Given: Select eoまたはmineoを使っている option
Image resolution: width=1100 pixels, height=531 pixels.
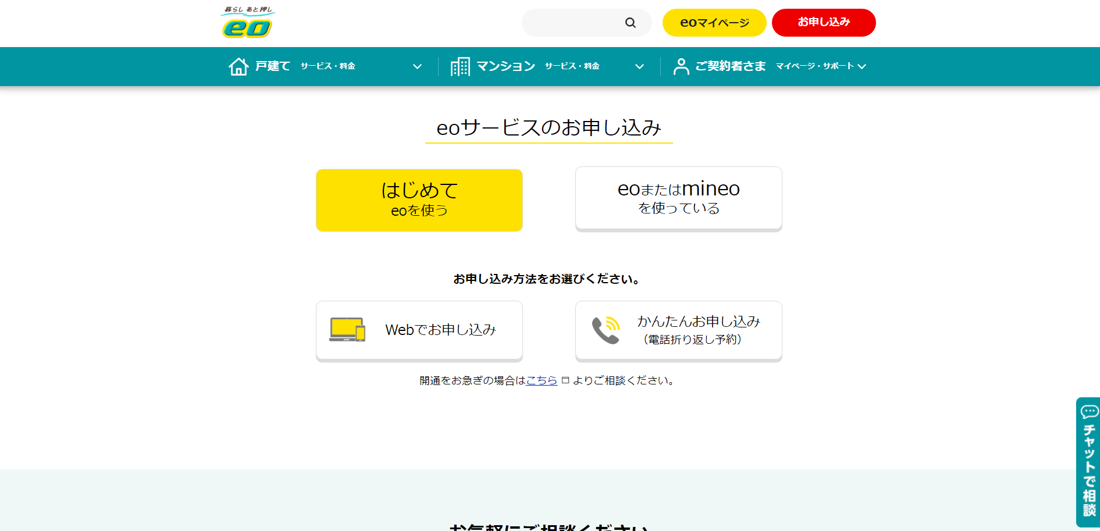Looking at the screenshot, I should [678, 198].
